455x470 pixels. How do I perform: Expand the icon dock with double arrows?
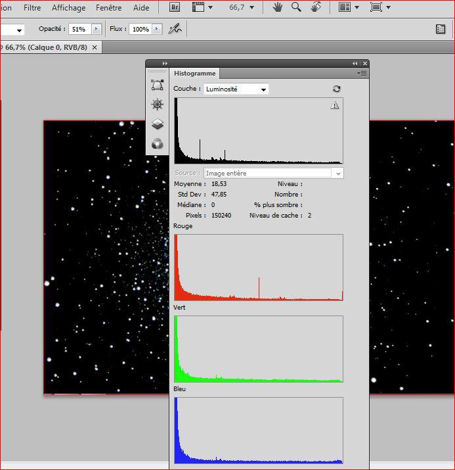coord(165,63)
